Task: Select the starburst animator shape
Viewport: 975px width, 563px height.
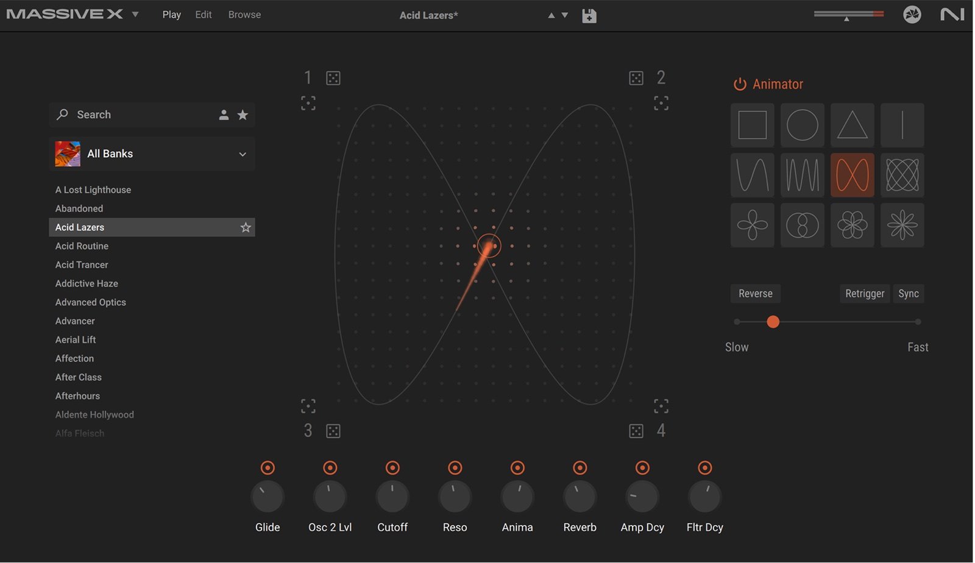Action: pyautogui.click(x=902, y=225)
